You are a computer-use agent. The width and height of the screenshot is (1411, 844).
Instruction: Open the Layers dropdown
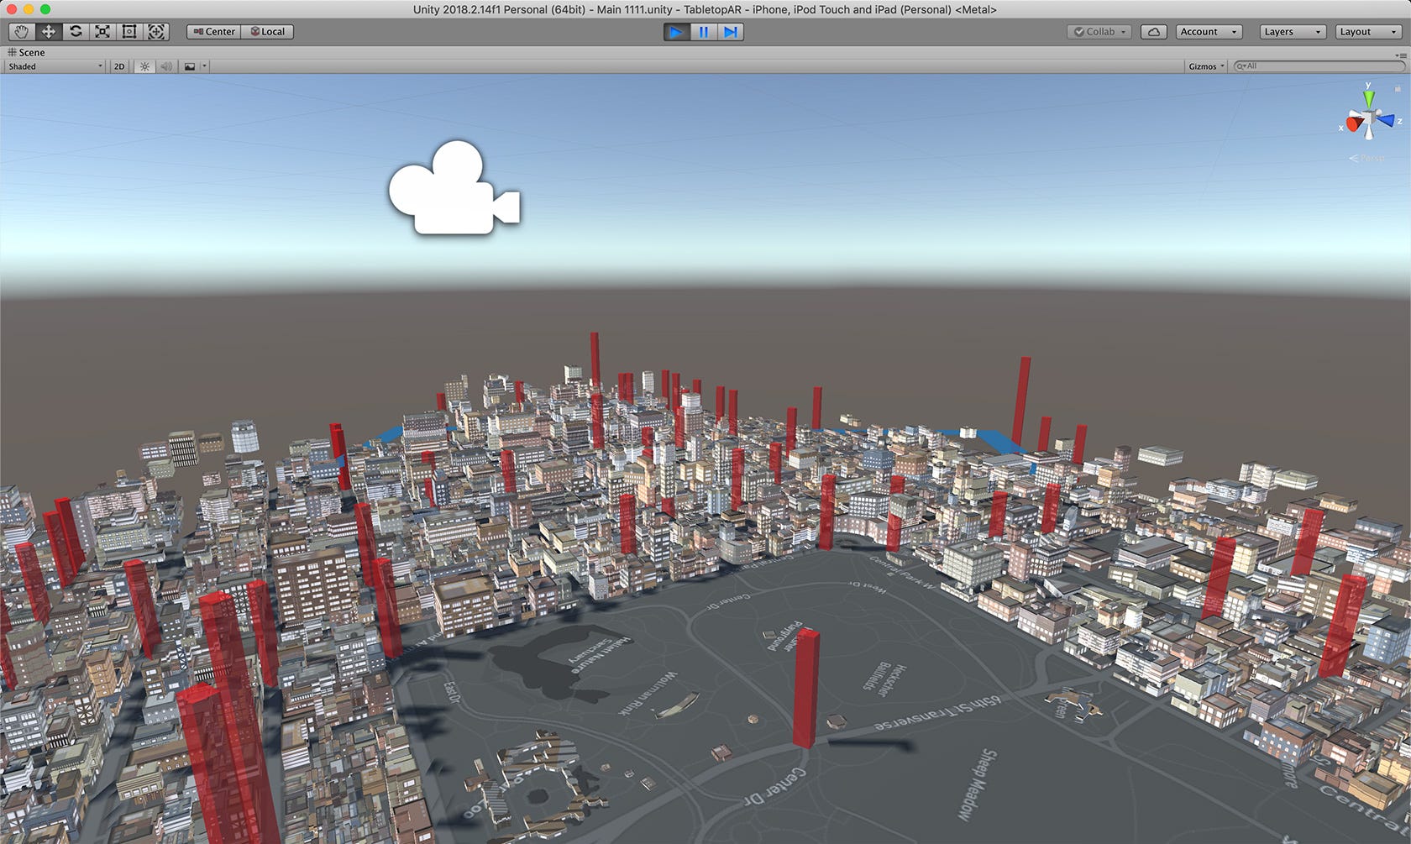[1293, 32]
